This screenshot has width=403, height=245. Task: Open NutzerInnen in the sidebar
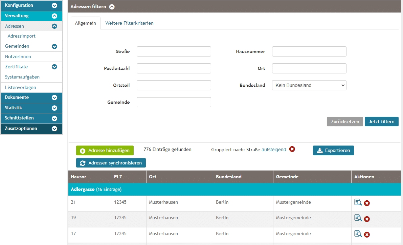pos(18,57)
